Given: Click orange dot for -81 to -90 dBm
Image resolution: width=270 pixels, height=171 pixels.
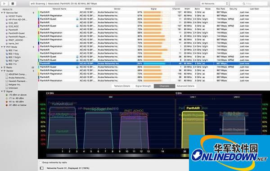Looking at the screenshot, I should [x=7, y=102].
